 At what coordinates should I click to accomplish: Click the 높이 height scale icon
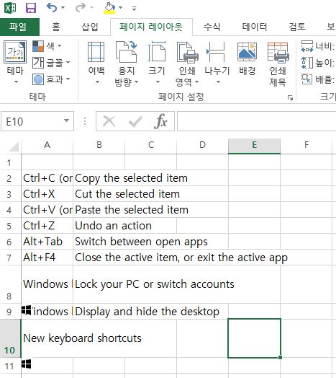pyautogui.click(x=307, y=63)
